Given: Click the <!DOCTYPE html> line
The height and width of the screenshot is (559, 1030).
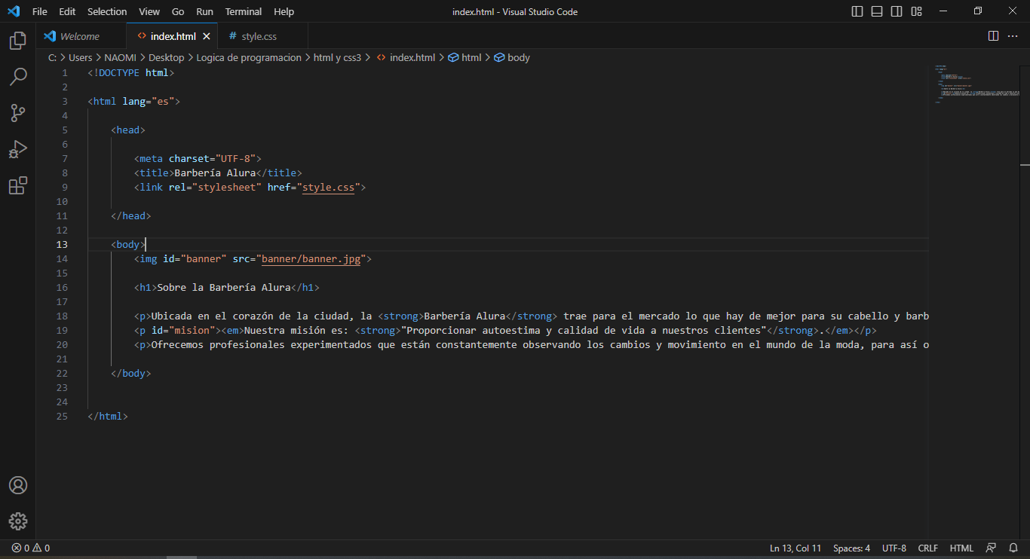Looking at the screenshot, I should click(131, 72).
